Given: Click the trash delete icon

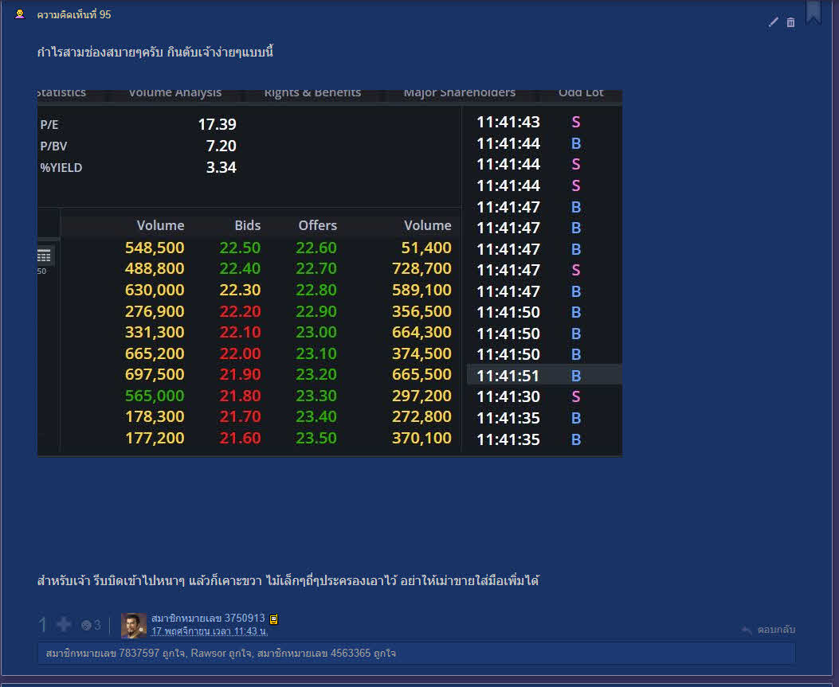Looking at the screenshot, I should click(x=790, y=22).
